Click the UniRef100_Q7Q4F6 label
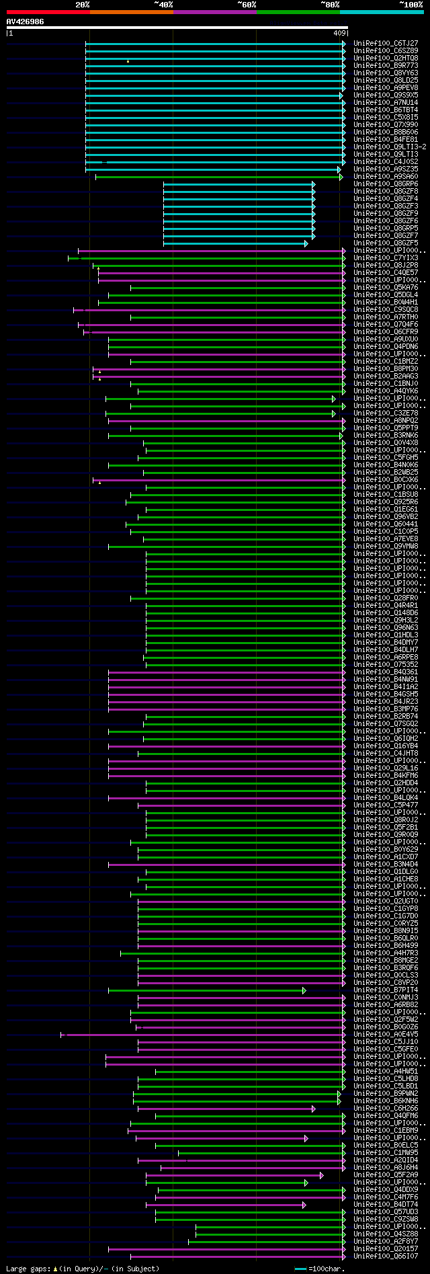Screen dimensions: 430x1274 (386, 324)
